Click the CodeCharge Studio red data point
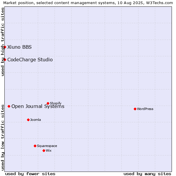Screen dimensions: 176x176 (x=5, y=60)
